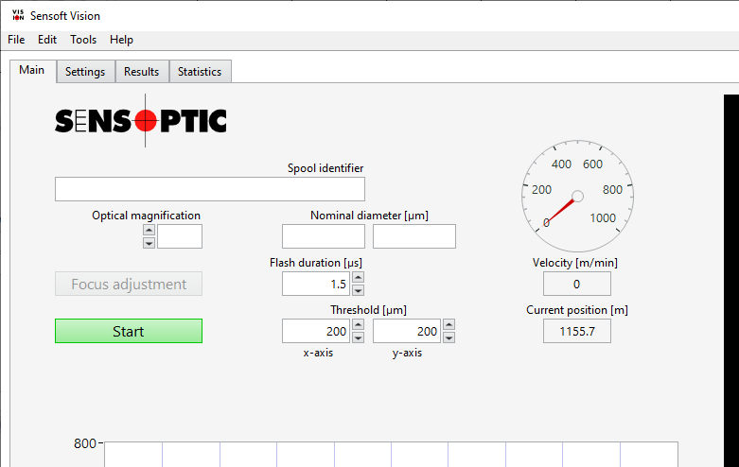Click the Spool identifier input field
Viewport: 739px width, 467px height.
point(210,189)
